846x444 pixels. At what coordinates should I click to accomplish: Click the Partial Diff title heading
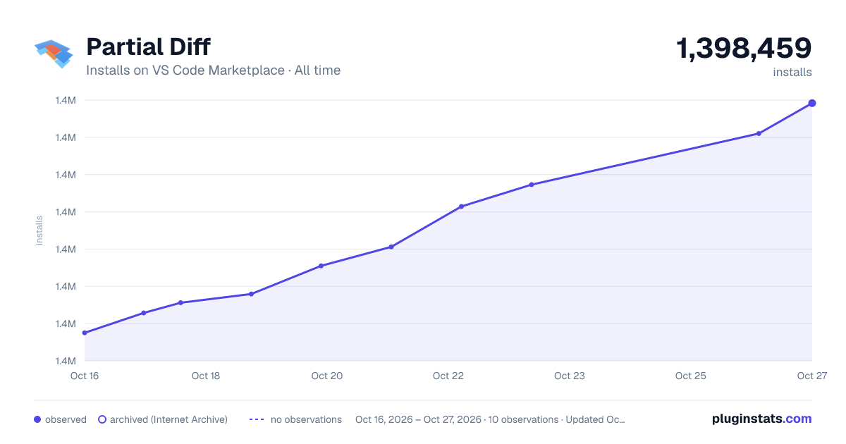click(x=148, y=47)
